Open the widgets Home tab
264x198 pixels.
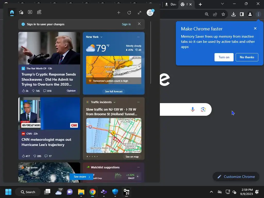click(x=12, y=12)
